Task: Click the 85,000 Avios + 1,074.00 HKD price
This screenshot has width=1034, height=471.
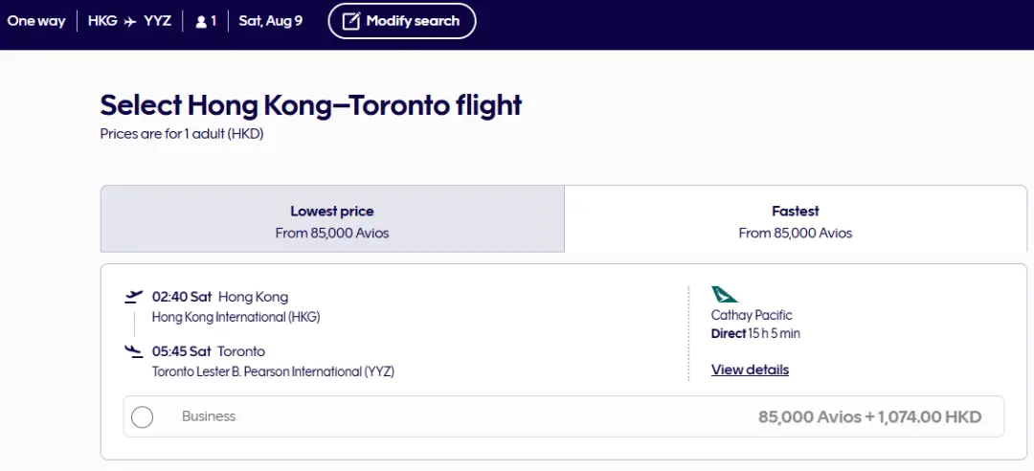Action: tap(869, 417)
